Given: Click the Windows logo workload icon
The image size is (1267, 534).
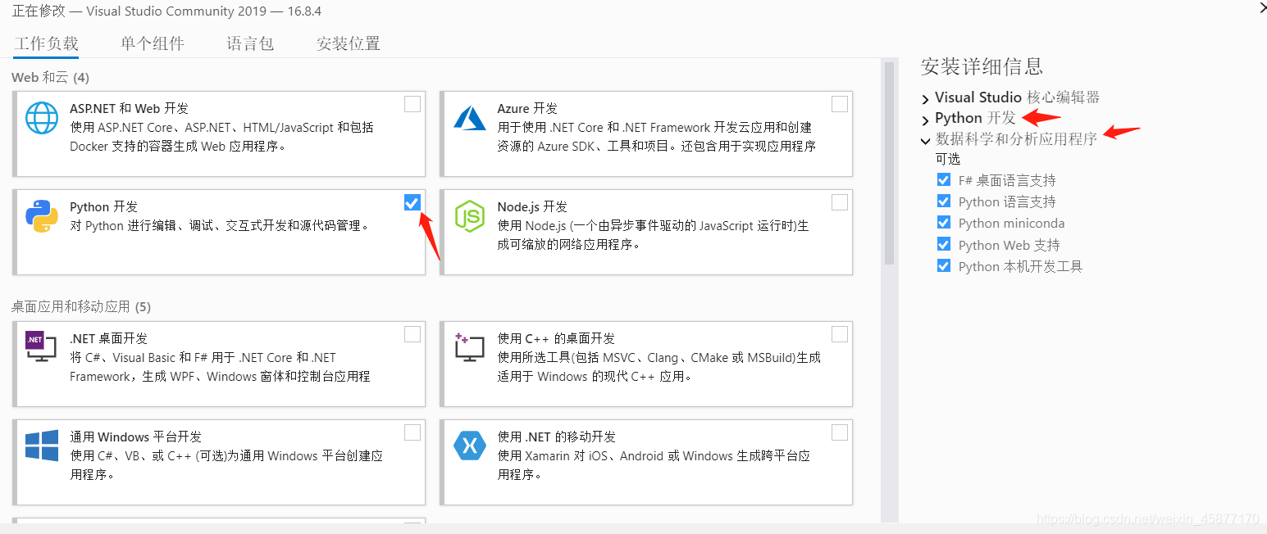Looking at the screenshot, I should (42, 446).
